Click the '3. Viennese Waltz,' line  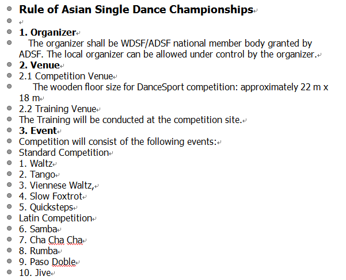(57, 186)
